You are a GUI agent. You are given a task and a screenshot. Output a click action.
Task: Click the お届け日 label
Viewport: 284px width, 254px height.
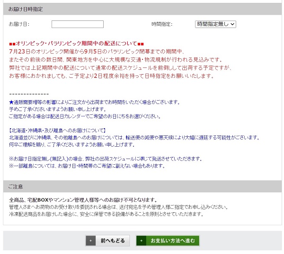pyautogui.click(x=19, y=24)
